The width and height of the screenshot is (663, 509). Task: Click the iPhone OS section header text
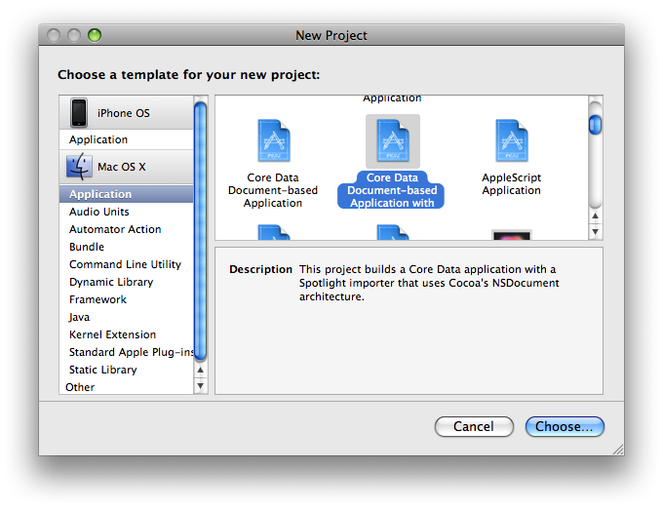tap(124, 113)
